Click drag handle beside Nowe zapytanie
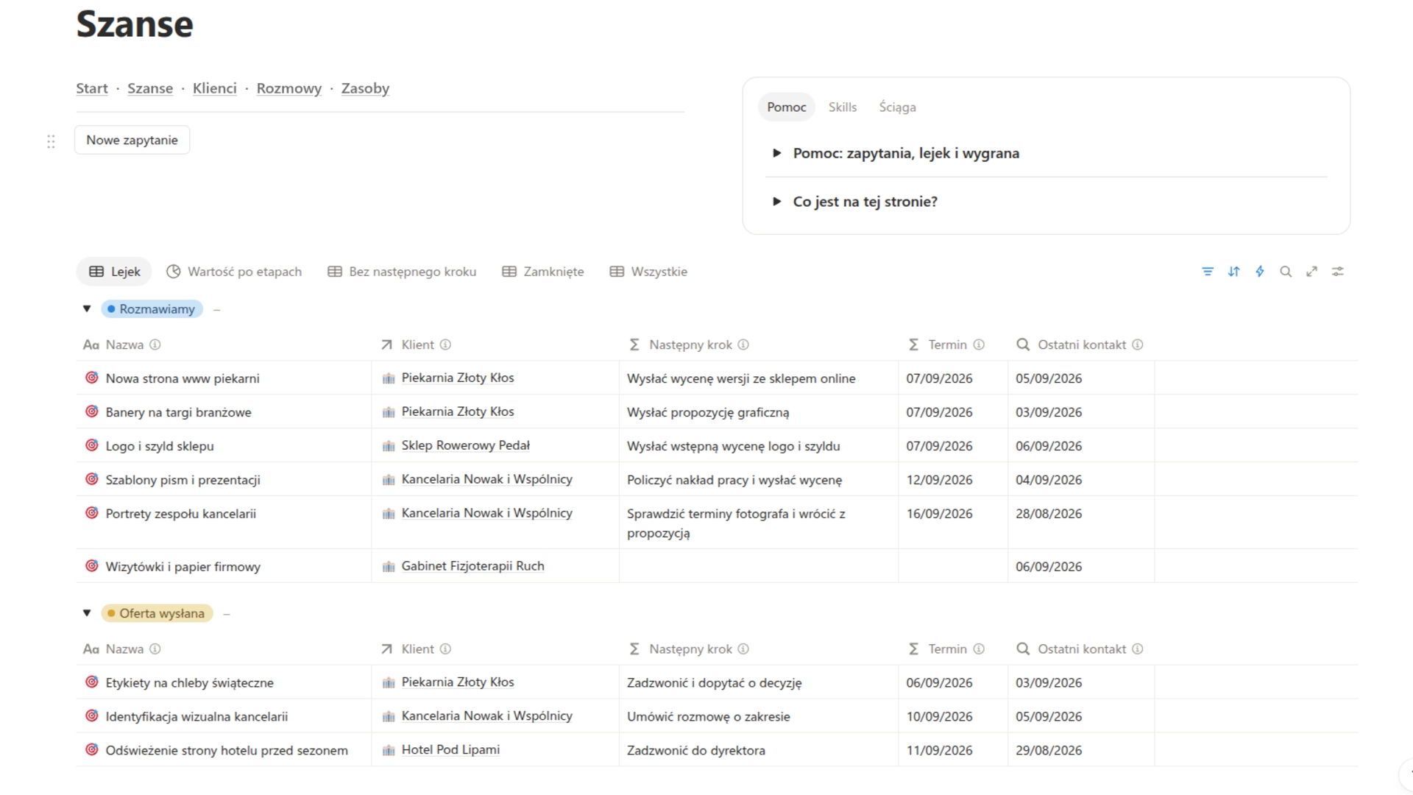The height and width of the screenshot is (795, 1413). point(51,141)
